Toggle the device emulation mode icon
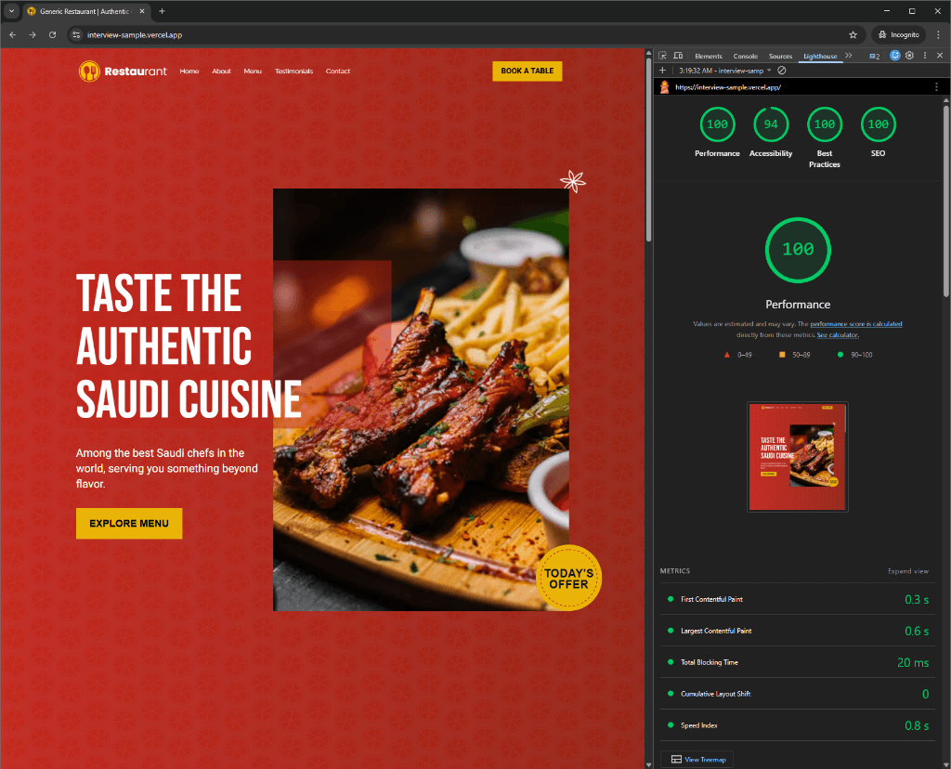The height and width of the screenshot is (769, 951). coord(679,56)
